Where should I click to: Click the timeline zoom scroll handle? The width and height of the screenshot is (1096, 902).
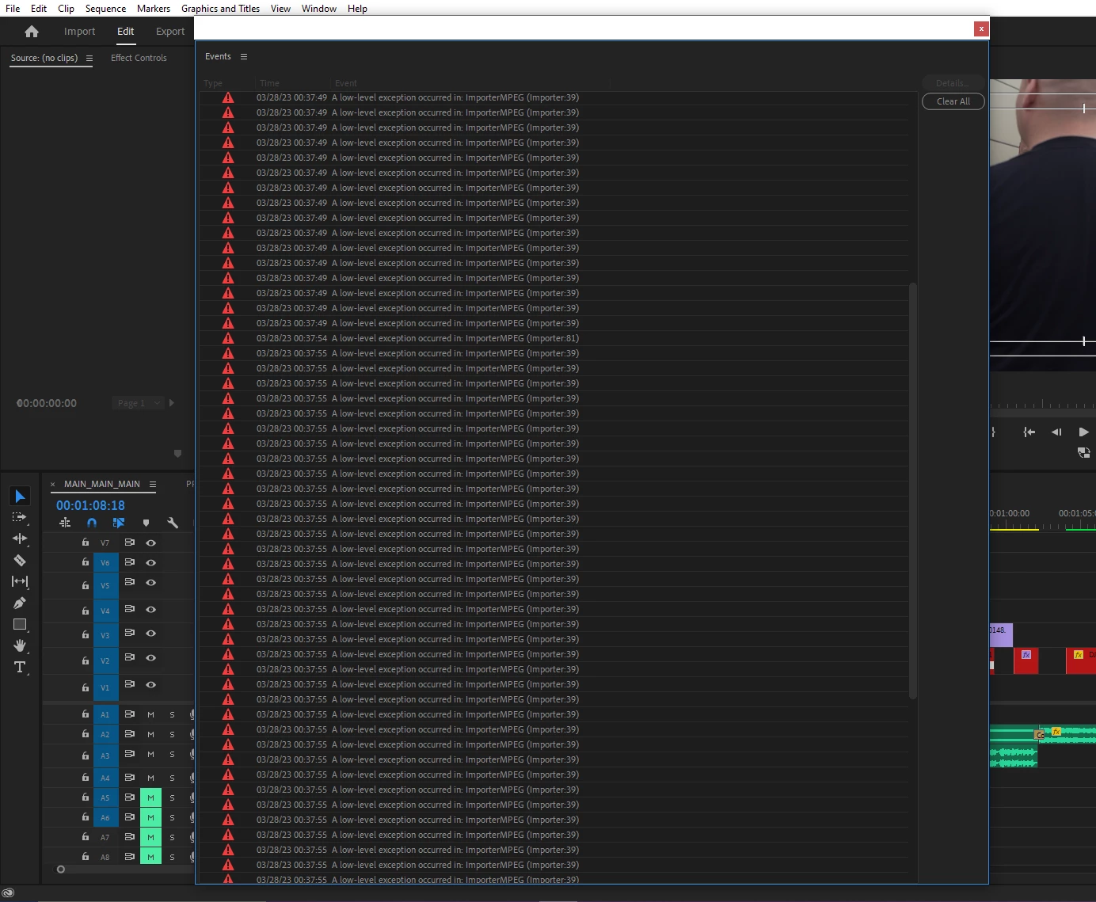(61, 870)
